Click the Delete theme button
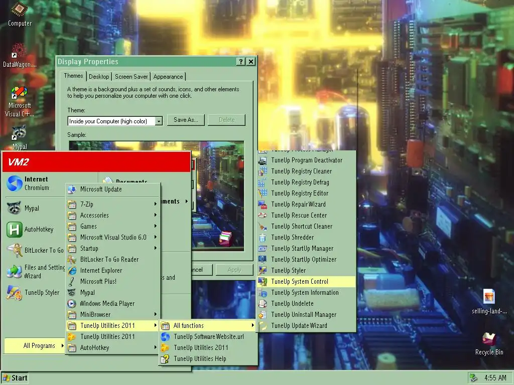The image size is (514, 385). (226, 120)
